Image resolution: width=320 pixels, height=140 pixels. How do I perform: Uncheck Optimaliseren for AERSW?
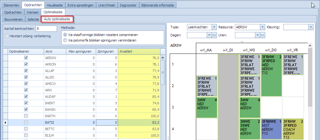[26, 58]
